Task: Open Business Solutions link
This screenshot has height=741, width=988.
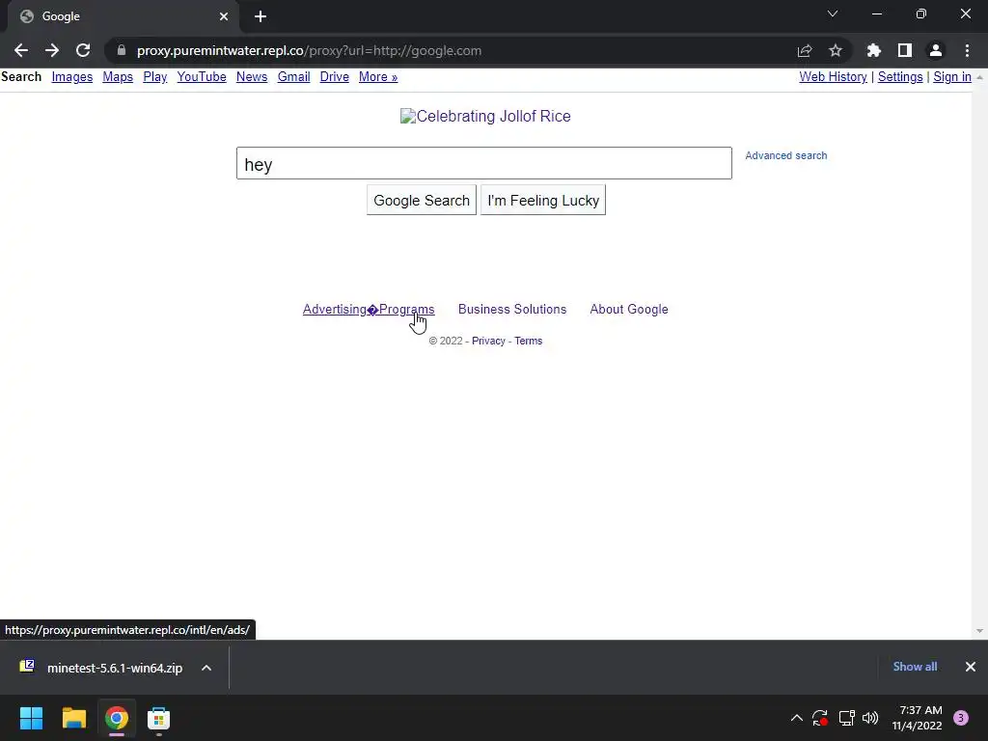Action: click(x=512, y=310)
